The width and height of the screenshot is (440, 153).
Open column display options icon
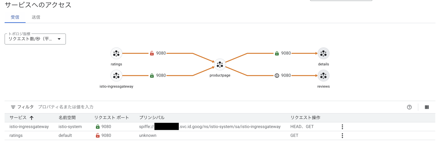[427, 107]
